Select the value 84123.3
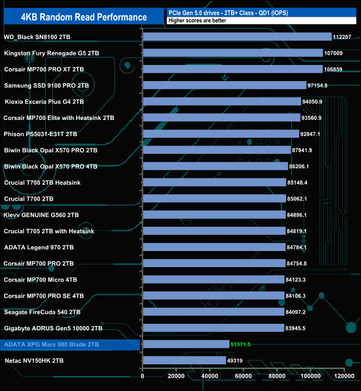361x391 pixels. coord(295,280)
